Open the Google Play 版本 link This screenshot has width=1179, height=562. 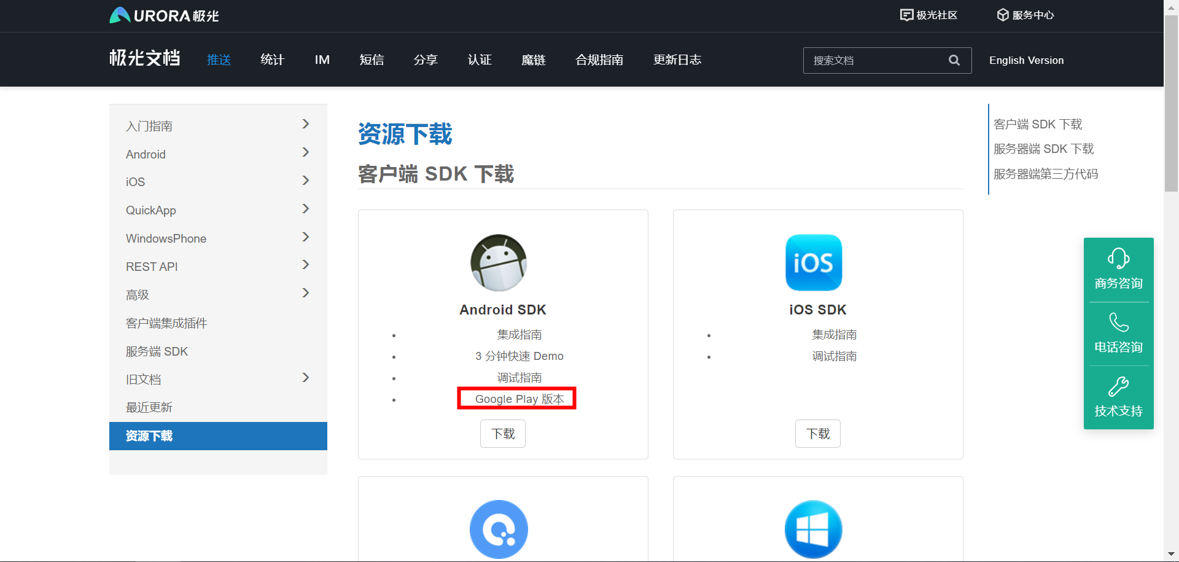pos(519,399)
